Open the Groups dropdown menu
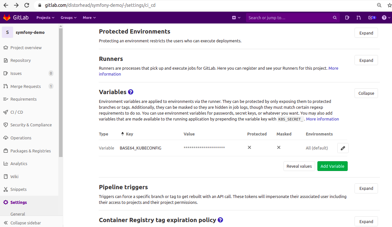Viewport: 392px width, 227px height. [x=68, y=18]
